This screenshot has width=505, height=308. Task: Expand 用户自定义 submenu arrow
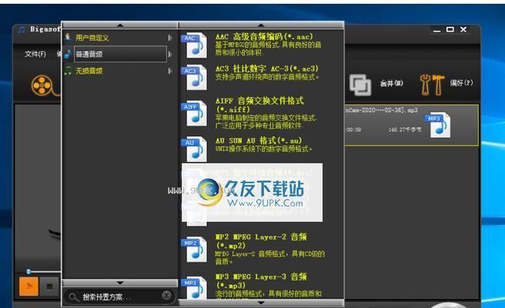[x=169, y=38]
